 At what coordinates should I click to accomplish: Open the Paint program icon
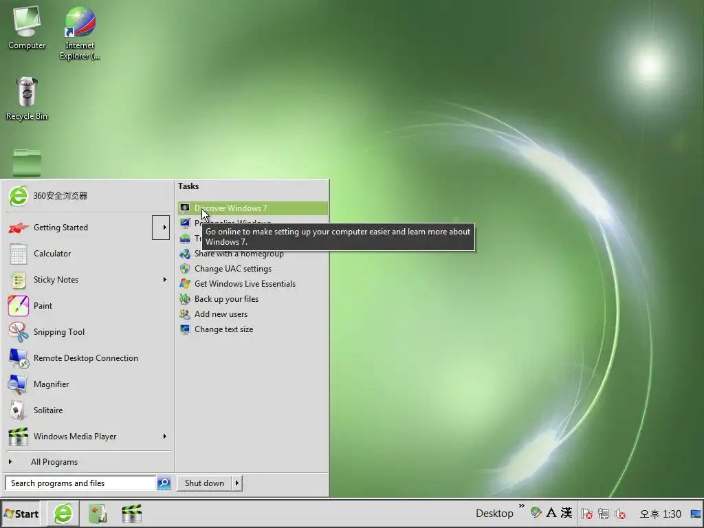tap(19, 306)
